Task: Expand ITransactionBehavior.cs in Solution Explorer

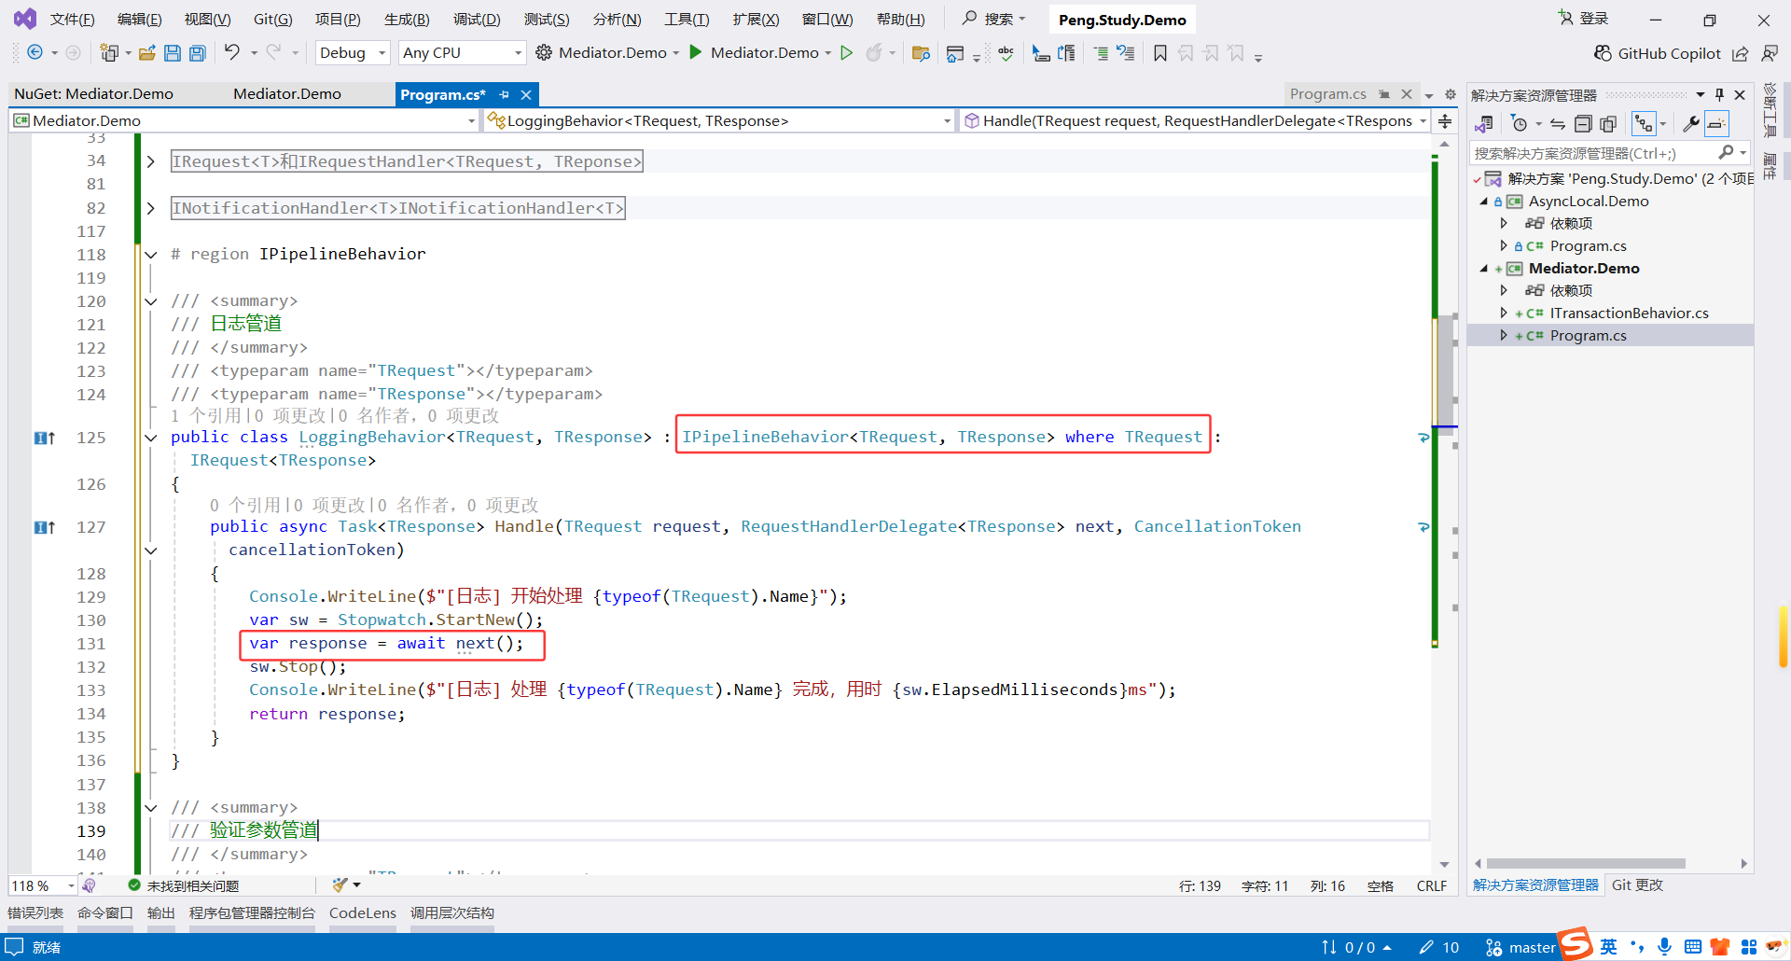Action: tap(1503, 313)
